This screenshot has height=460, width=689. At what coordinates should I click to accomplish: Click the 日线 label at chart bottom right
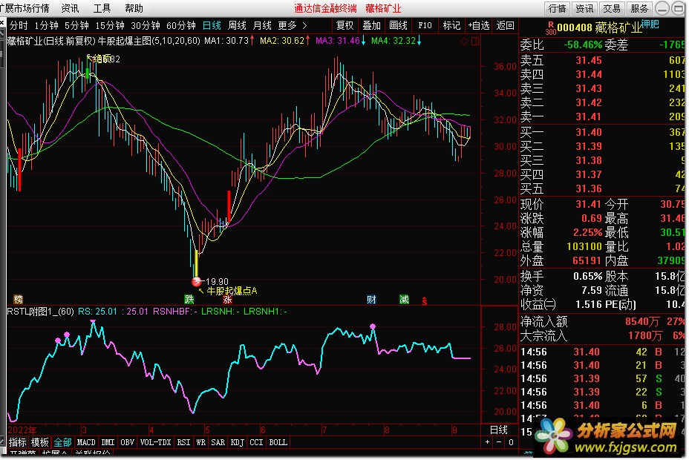[499, 430]
